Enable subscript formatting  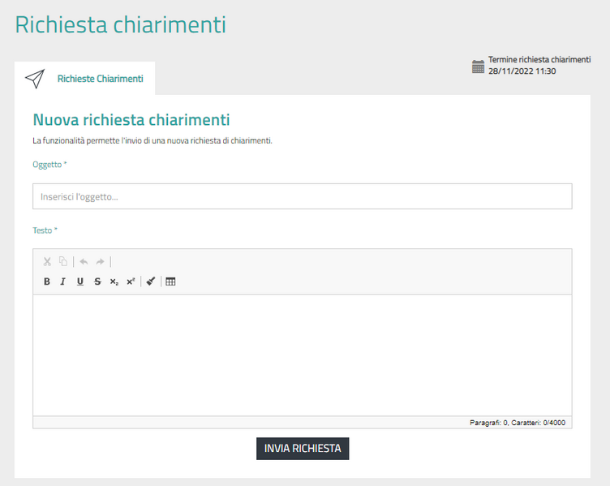[x=114, y=282]
